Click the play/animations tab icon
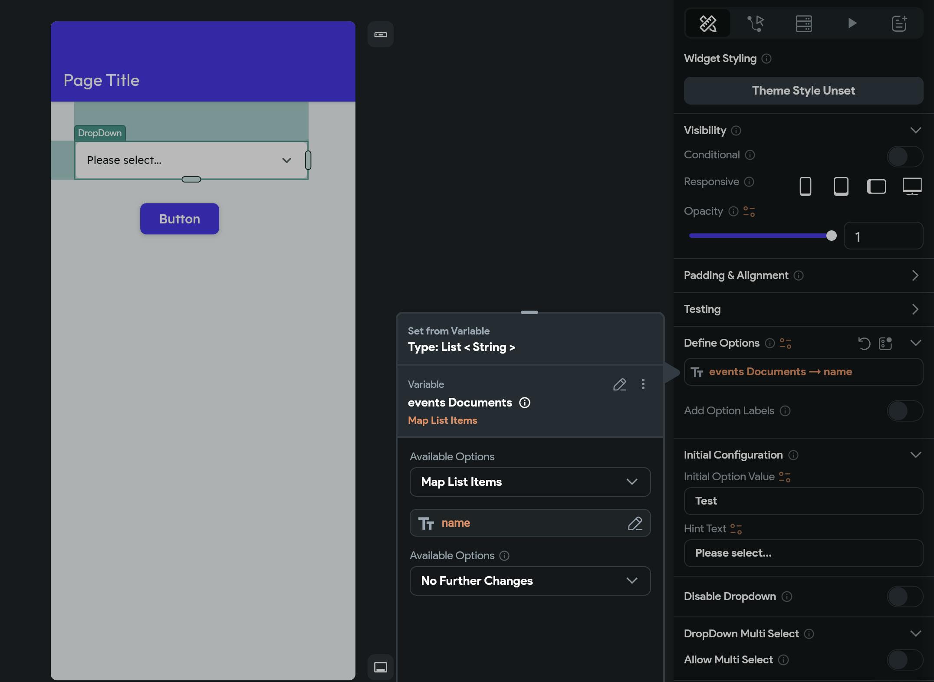 pyautogui.click(x=852, y=23)
